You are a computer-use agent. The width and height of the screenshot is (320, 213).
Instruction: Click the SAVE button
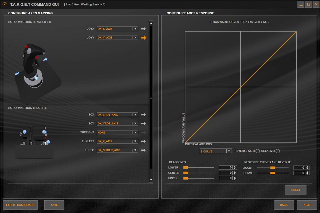click(54, 205)
